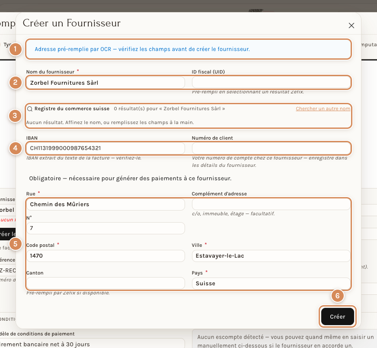The height and width of the screenshot is (348, 377).
Task: Click step marker number 2 badge
Action: (x=16, y=83)
